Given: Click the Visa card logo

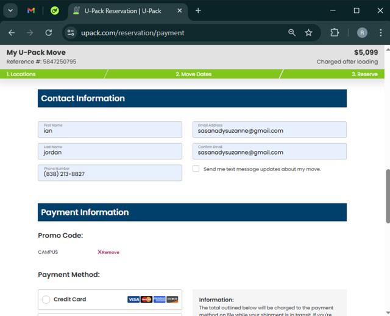Looking at the screenshot, I should click(x=133, y=300).
